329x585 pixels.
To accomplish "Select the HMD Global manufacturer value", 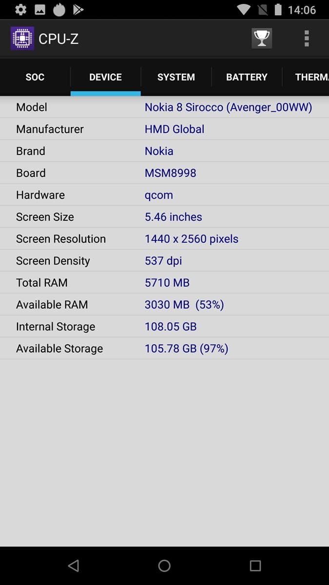I will 174,129.
